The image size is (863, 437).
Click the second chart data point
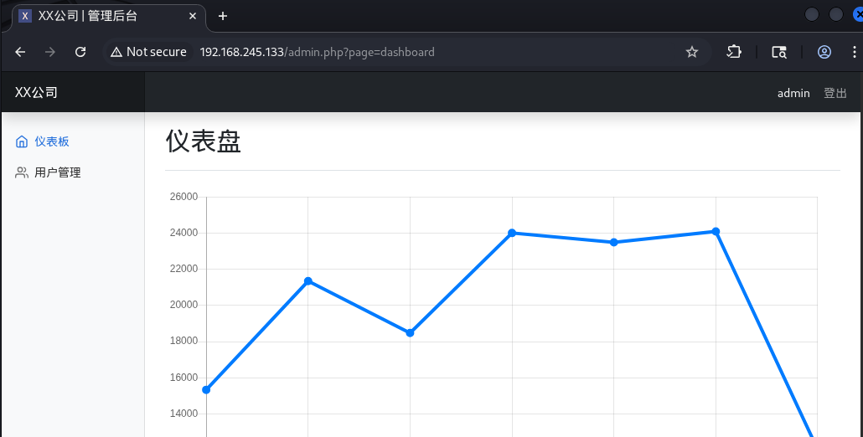click(x=308, y=281)
